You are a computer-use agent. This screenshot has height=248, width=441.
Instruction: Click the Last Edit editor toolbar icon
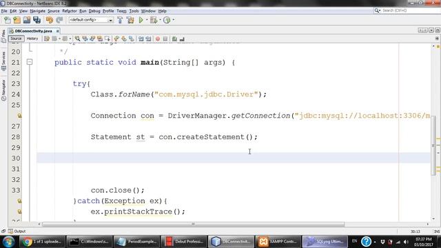click(47, 39)
